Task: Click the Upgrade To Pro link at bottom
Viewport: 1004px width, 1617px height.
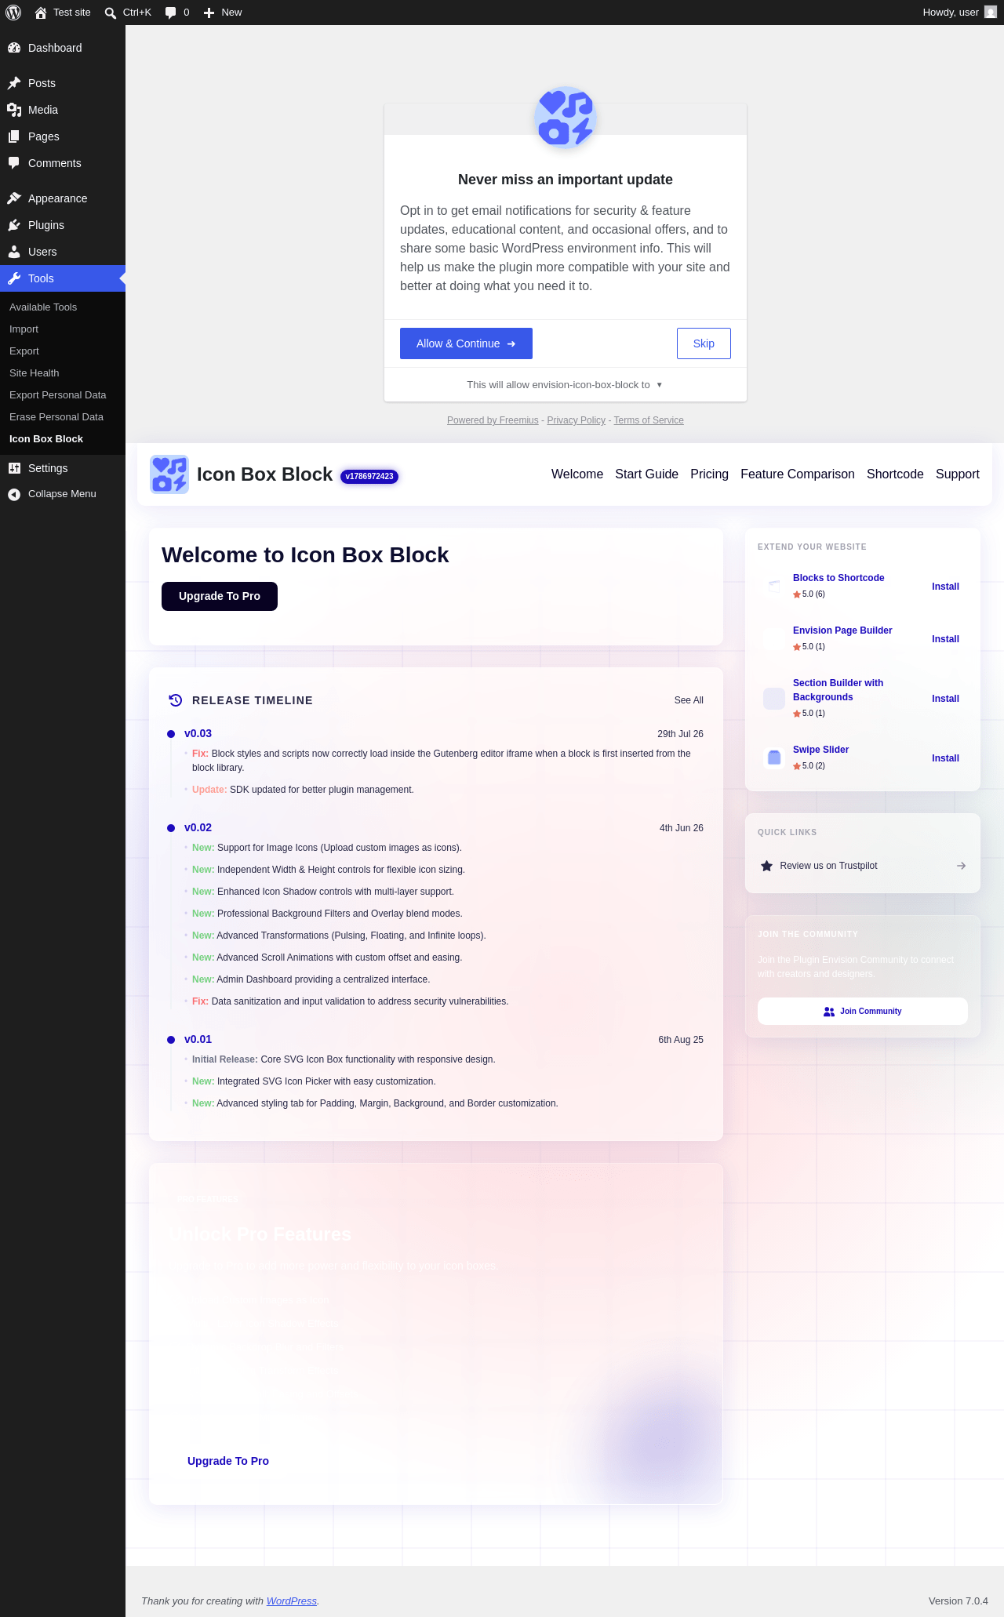Action: [228, 1461]
